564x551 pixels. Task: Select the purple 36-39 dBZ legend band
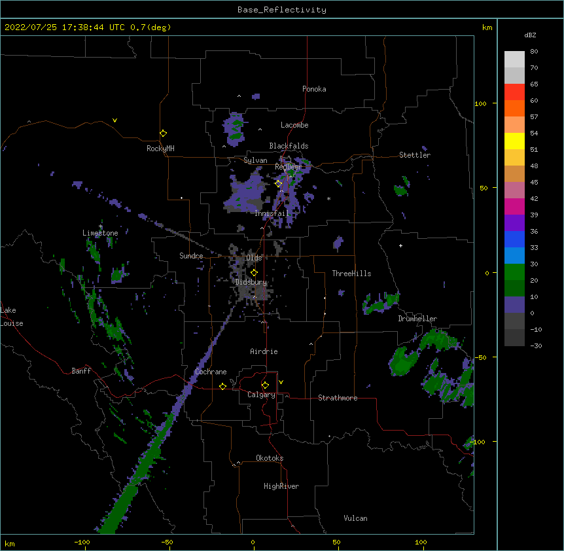pos(514,222)
